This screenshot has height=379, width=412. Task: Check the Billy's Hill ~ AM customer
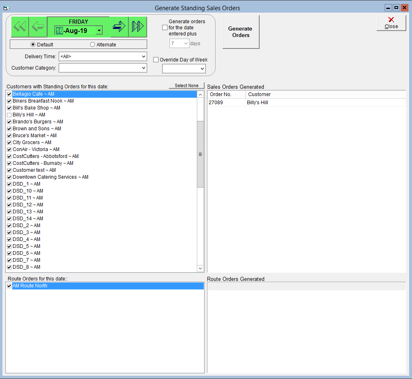(9, 115)
